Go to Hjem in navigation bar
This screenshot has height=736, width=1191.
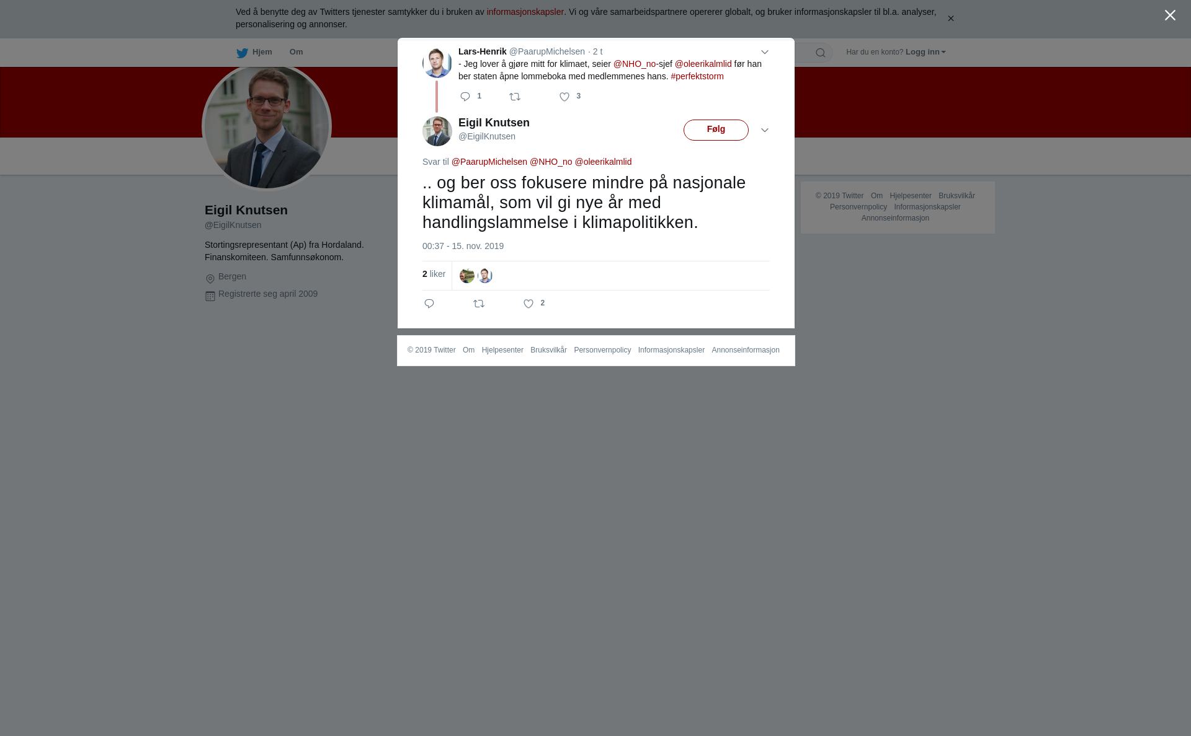pyautogui.click(x=254, y=53)
